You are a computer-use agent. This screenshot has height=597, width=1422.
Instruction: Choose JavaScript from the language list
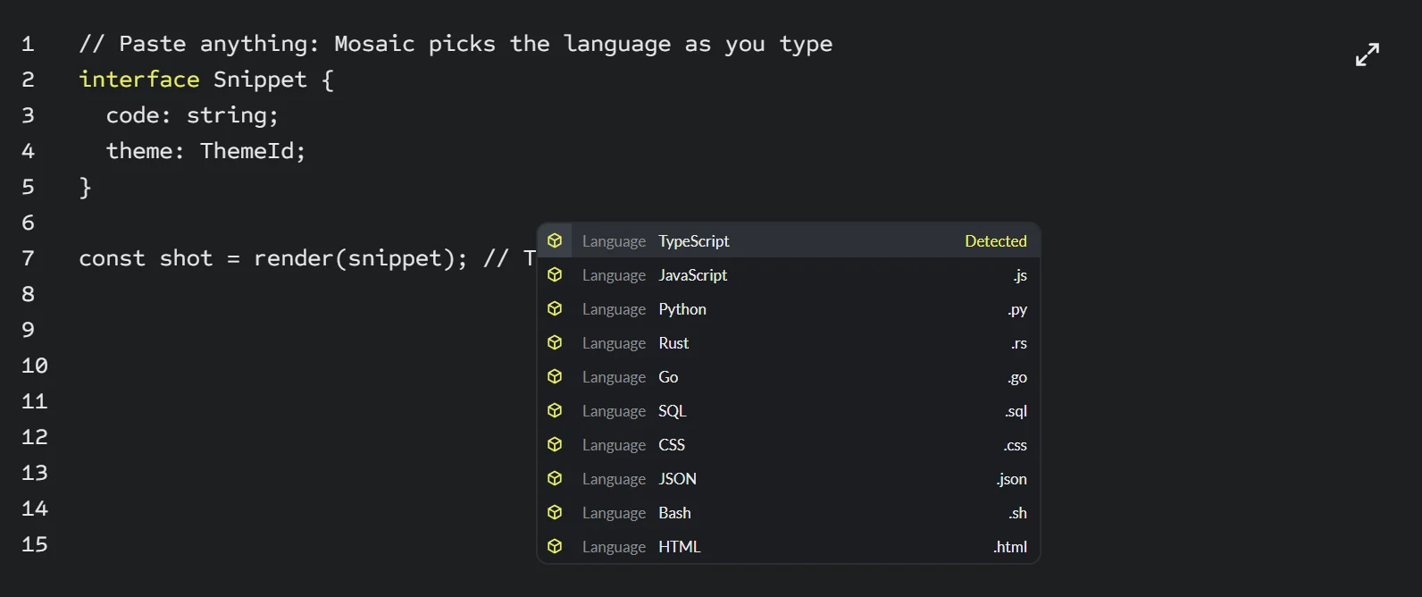(x=789, y=275)
